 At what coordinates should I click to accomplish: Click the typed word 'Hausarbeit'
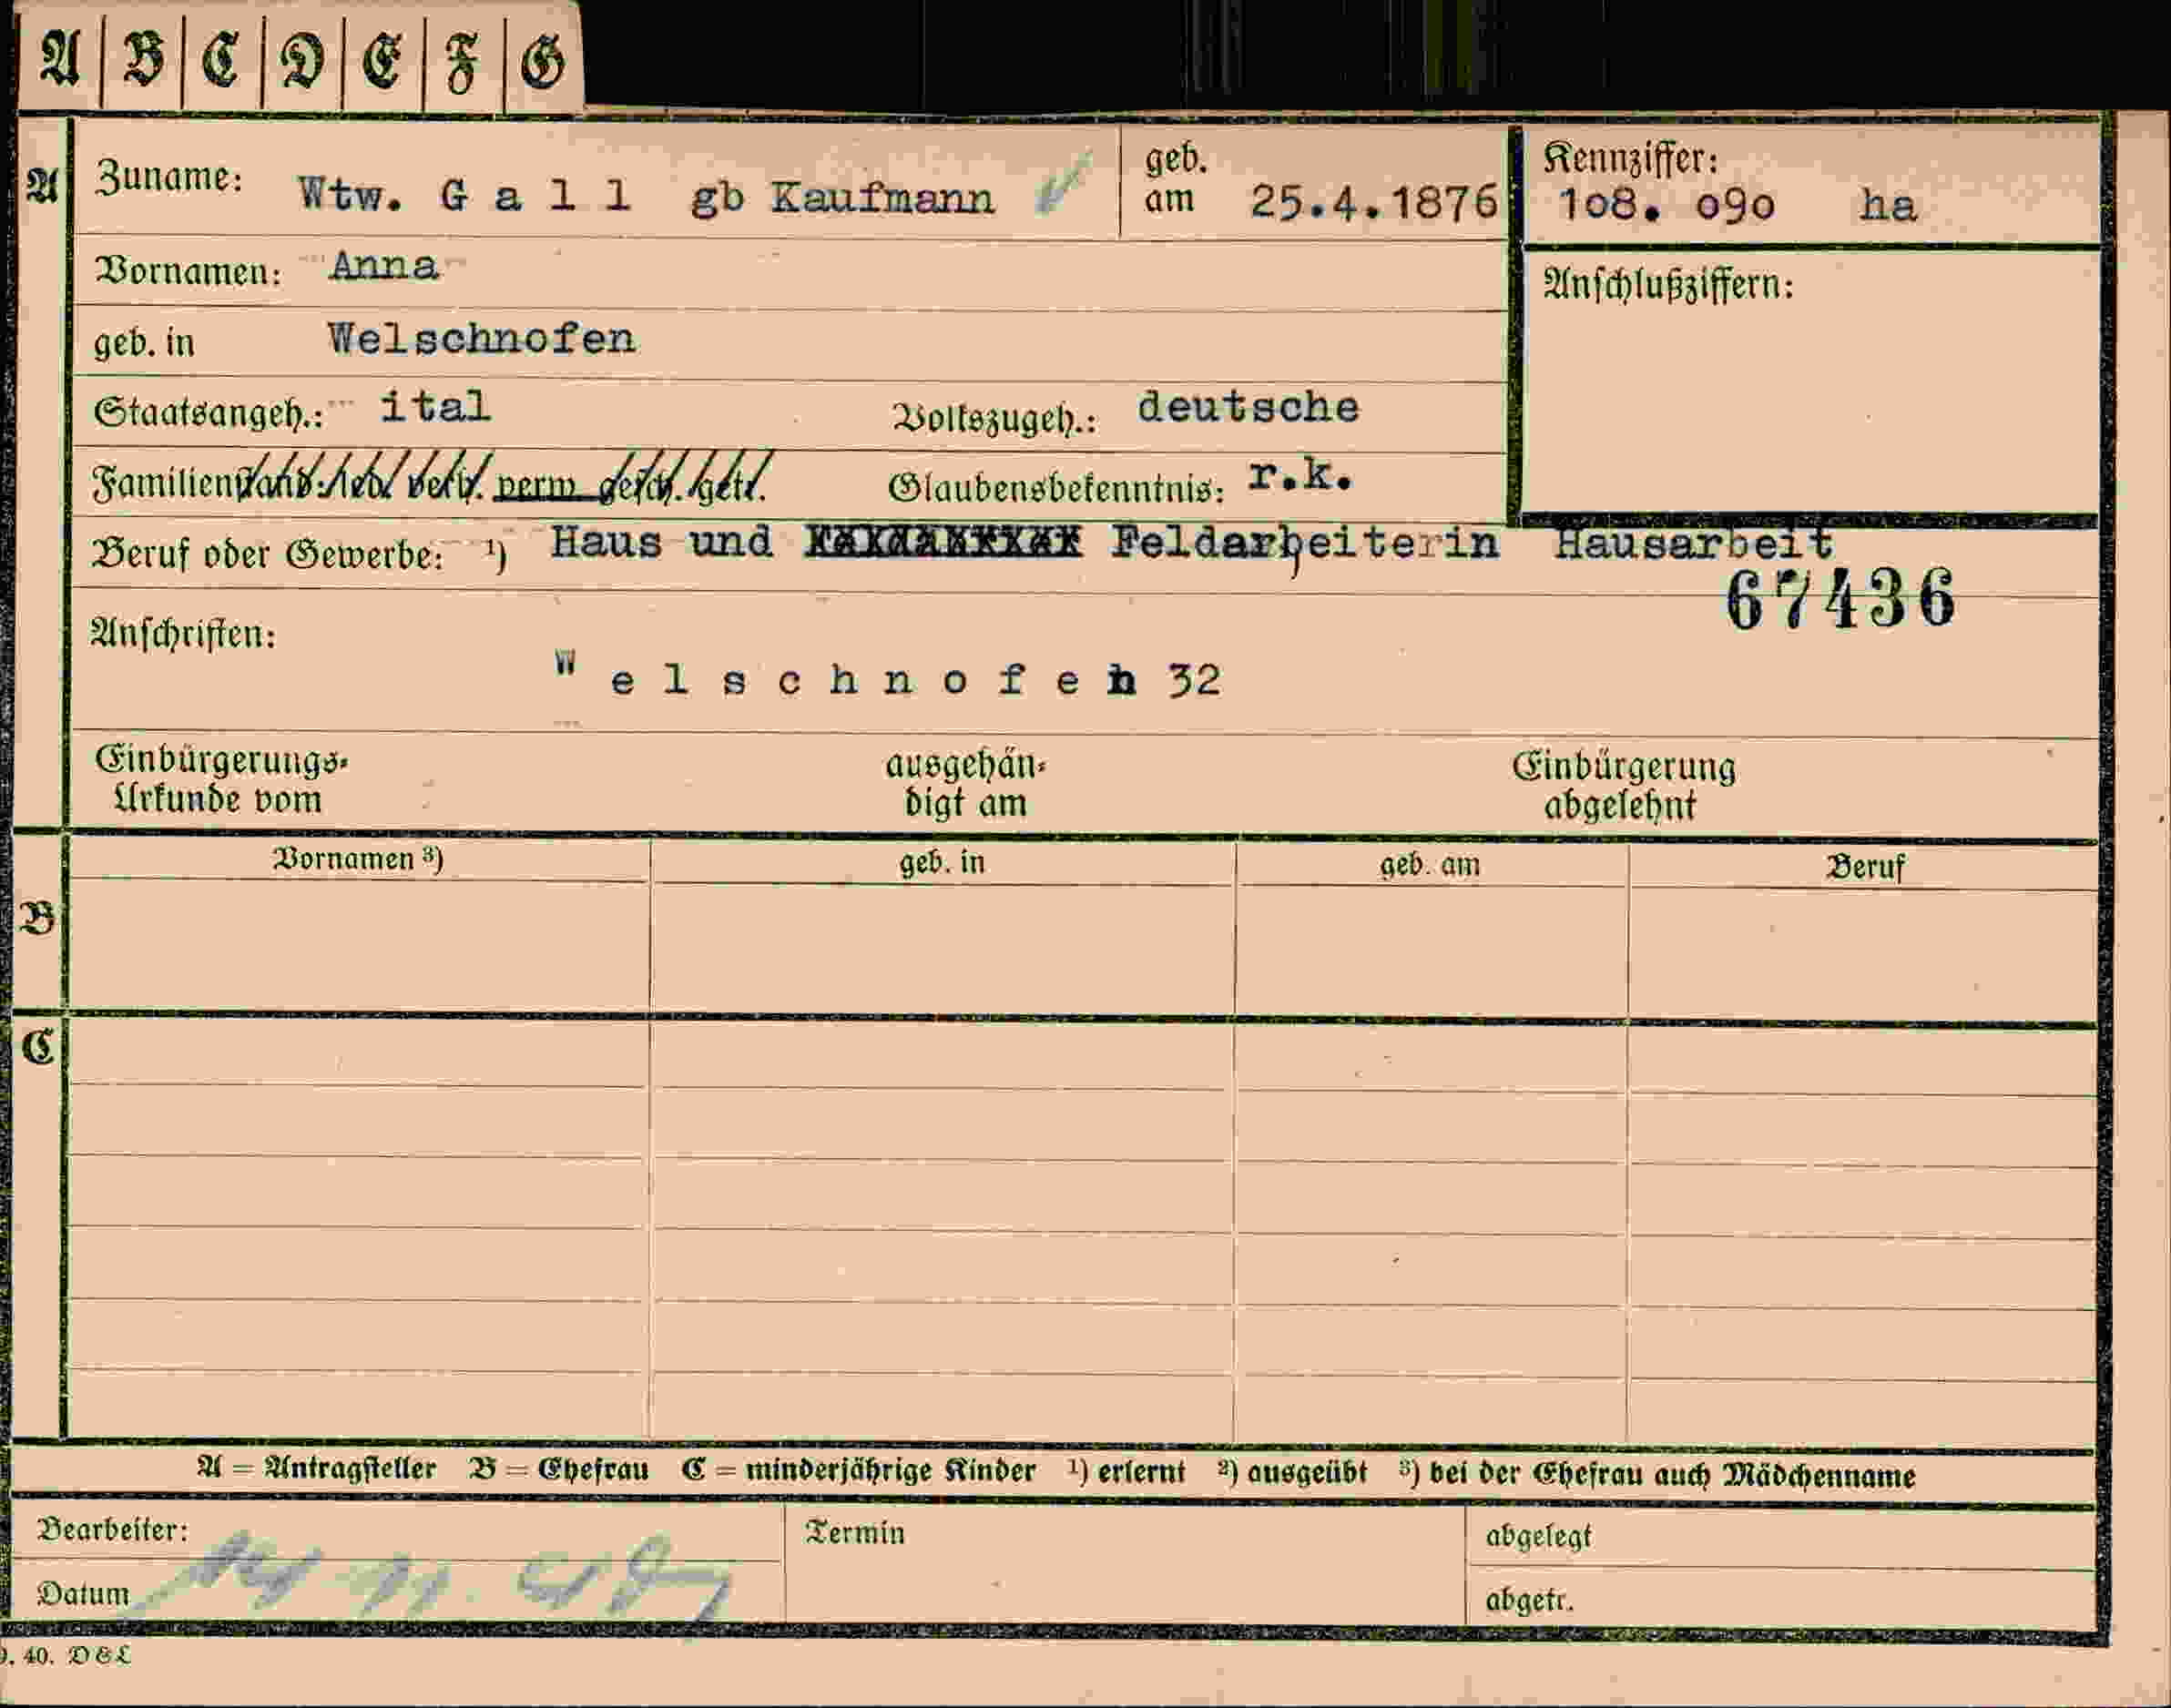tap(1693, 545)
